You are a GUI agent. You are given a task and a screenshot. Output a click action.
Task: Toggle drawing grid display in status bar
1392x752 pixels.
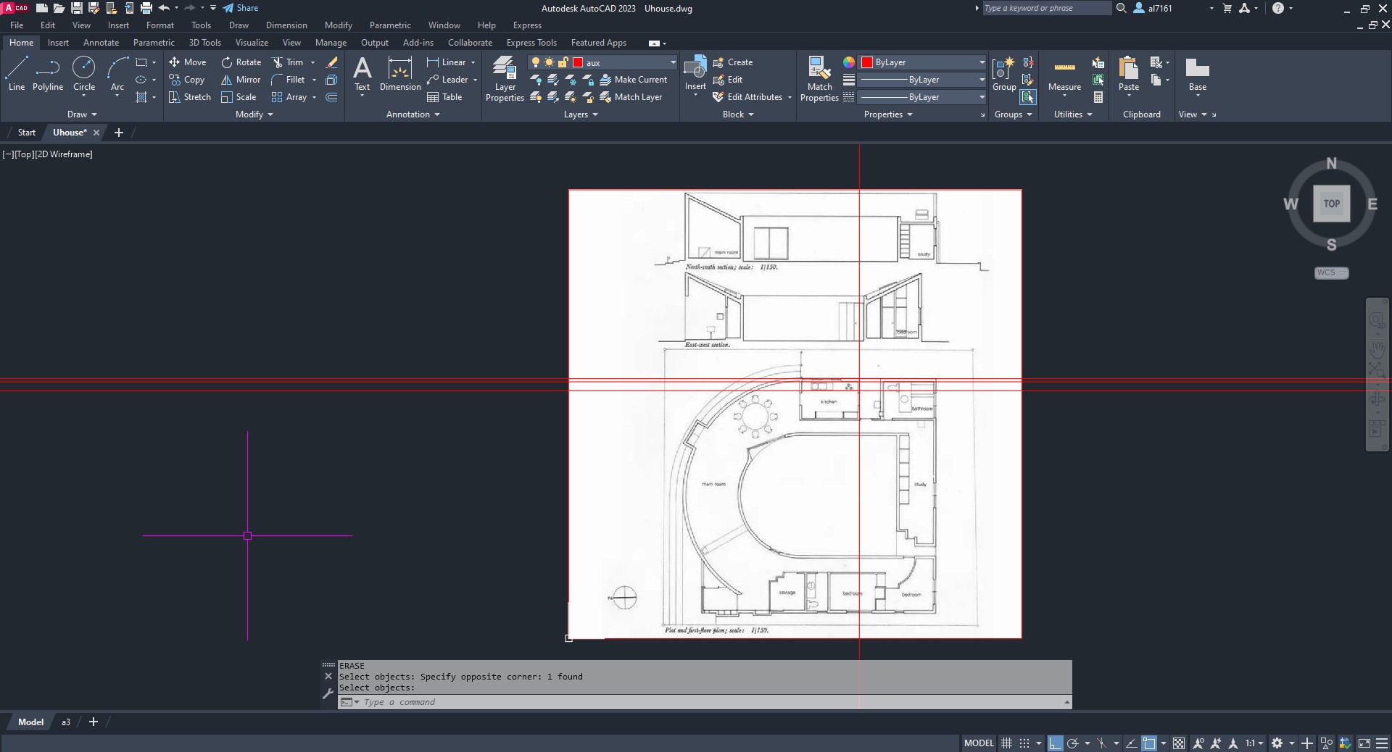(x=1006, y=743)
